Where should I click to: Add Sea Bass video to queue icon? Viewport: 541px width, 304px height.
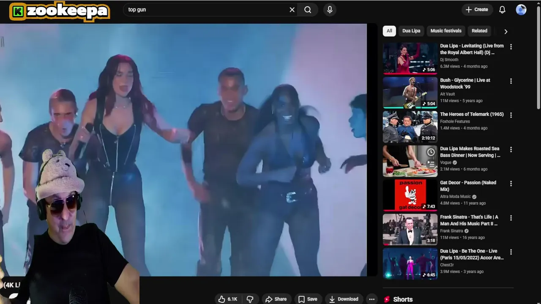(x=431, y=163)
